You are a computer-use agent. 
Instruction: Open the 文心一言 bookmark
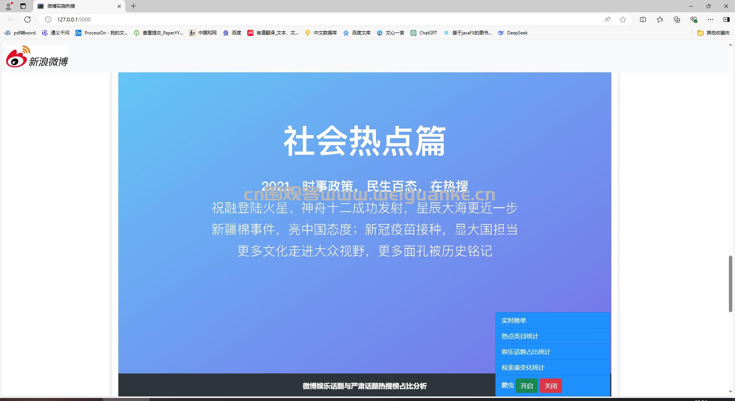click(x=390, y=33)
